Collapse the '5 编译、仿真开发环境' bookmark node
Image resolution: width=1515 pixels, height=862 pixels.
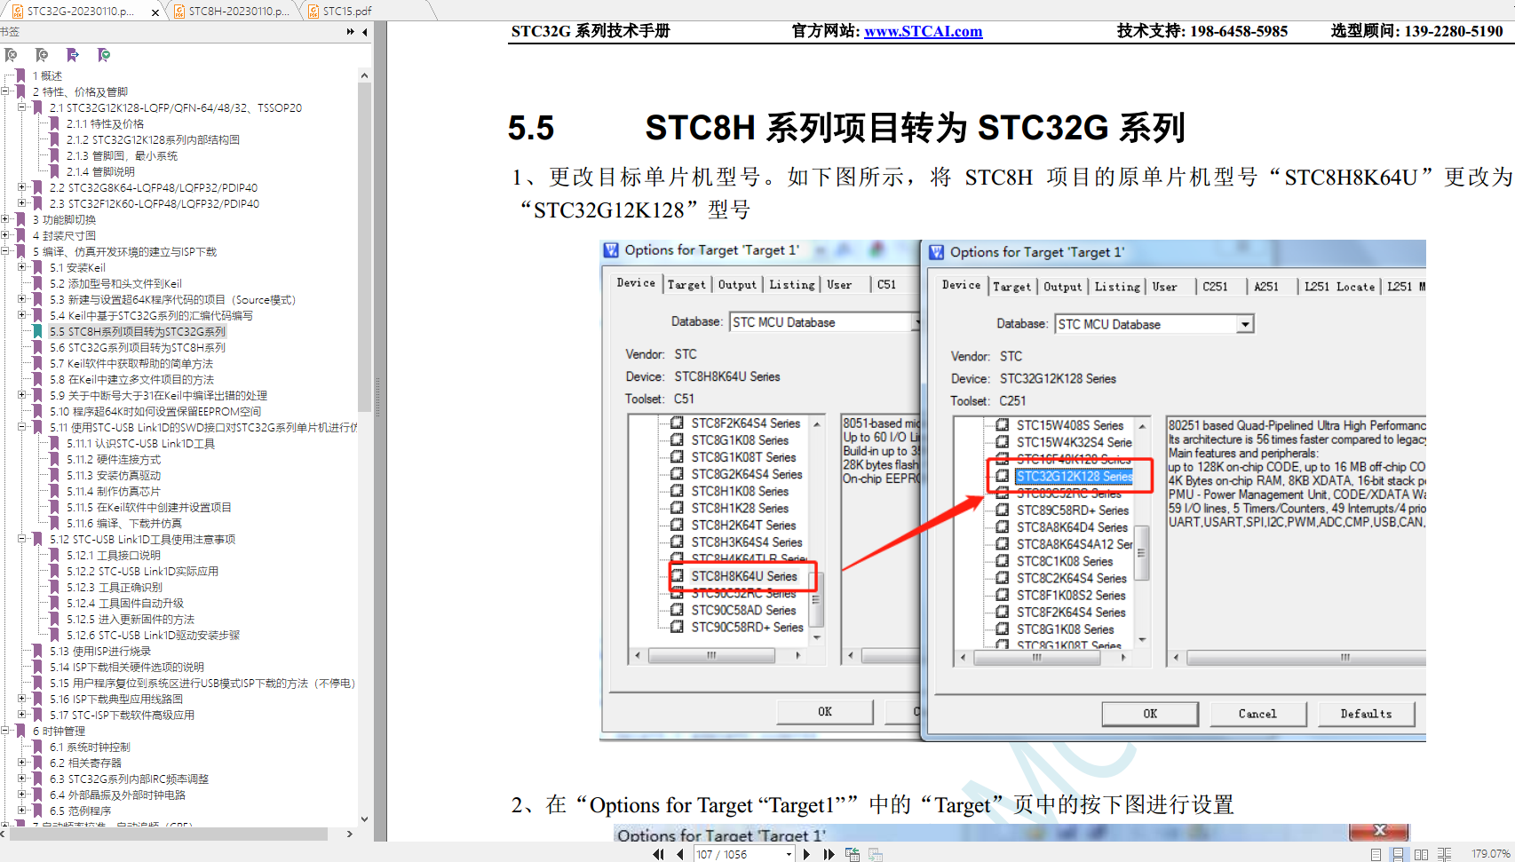5,251
